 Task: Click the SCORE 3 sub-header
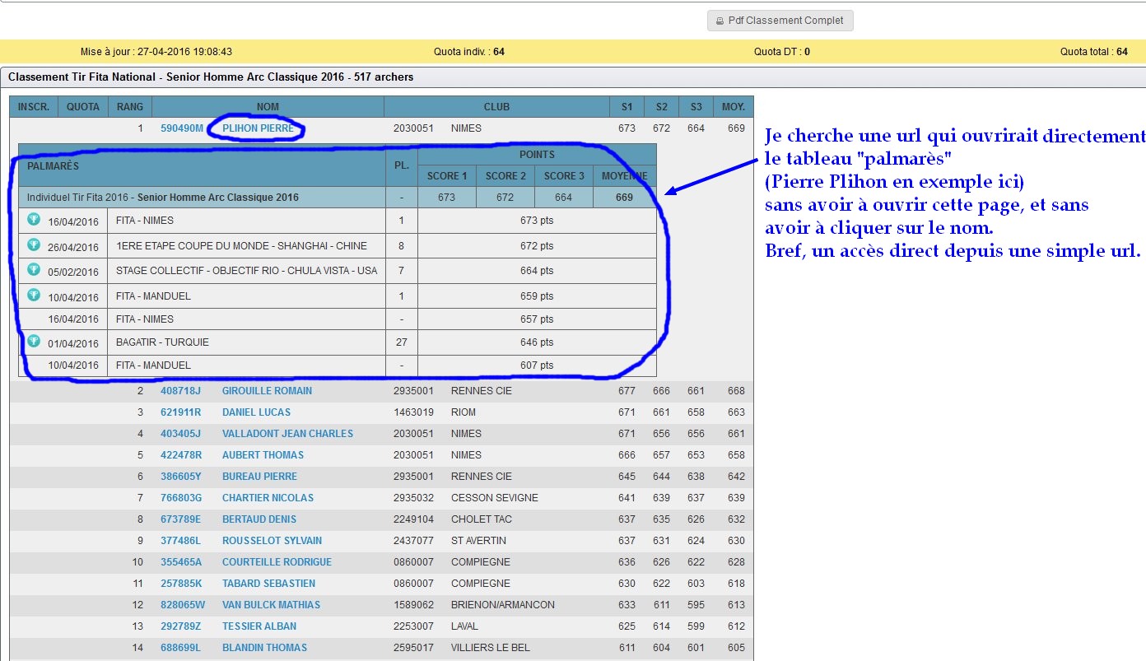[x=564, y=176]
